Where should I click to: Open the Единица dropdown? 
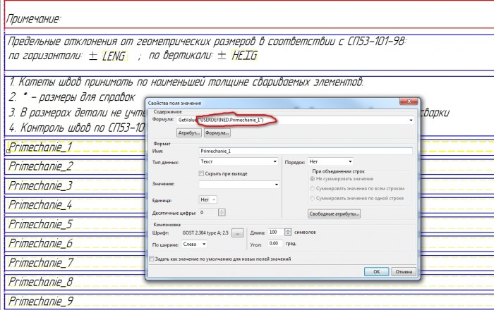click(208, 199)
